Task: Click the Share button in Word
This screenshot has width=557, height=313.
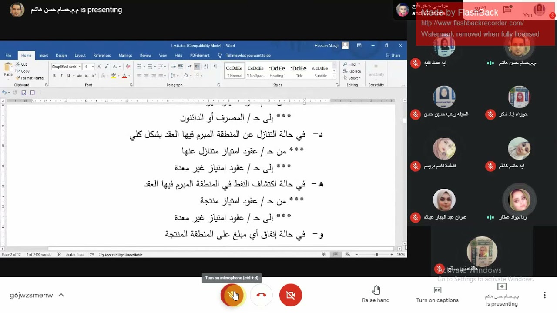Action: [393, 55]
